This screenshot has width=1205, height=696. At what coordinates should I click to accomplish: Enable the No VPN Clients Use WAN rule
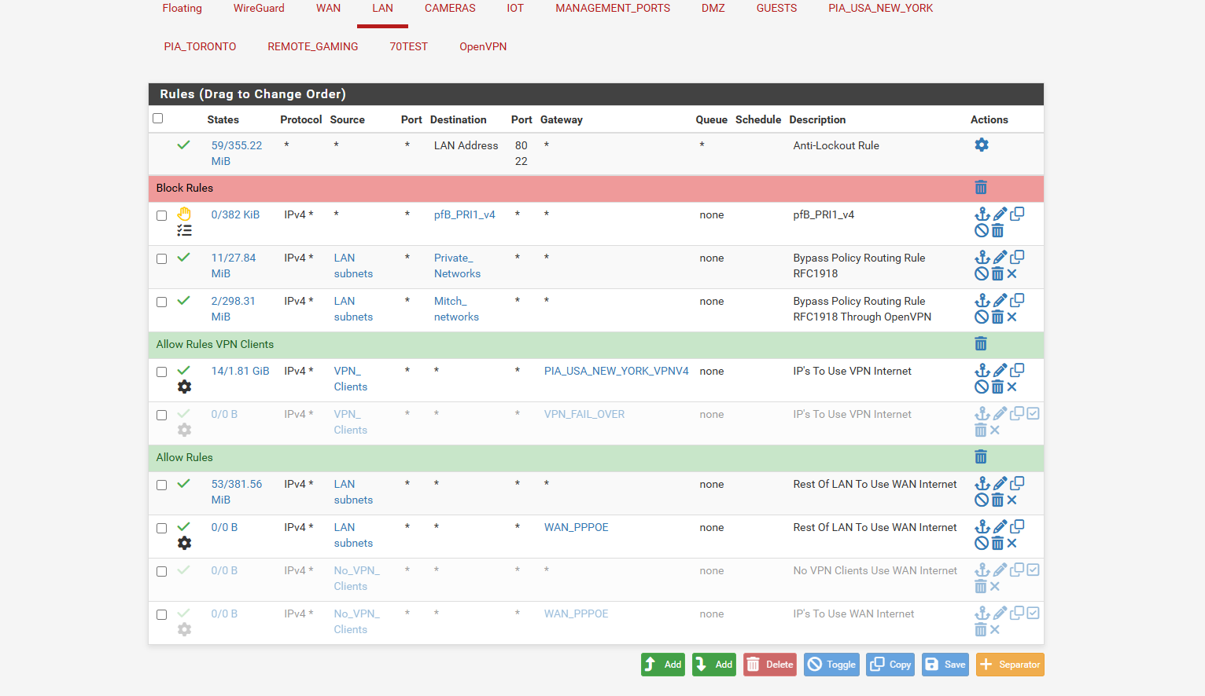pos(1034,570)
